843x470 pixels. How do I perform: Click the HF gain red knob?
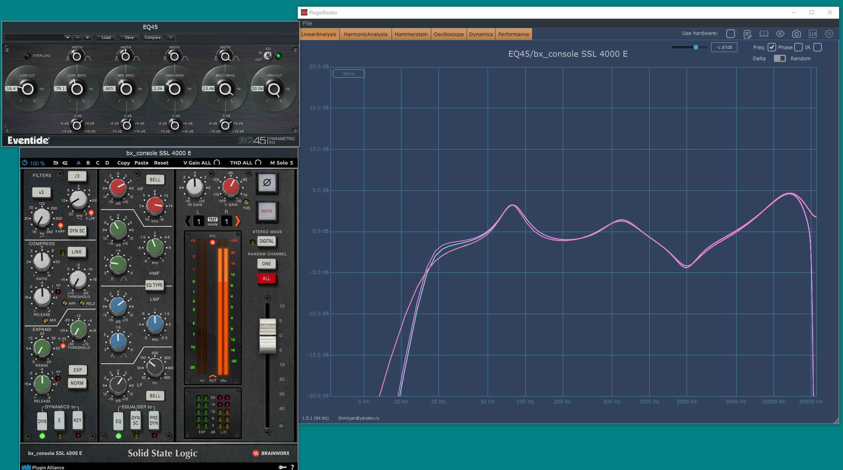coord(118,187)
